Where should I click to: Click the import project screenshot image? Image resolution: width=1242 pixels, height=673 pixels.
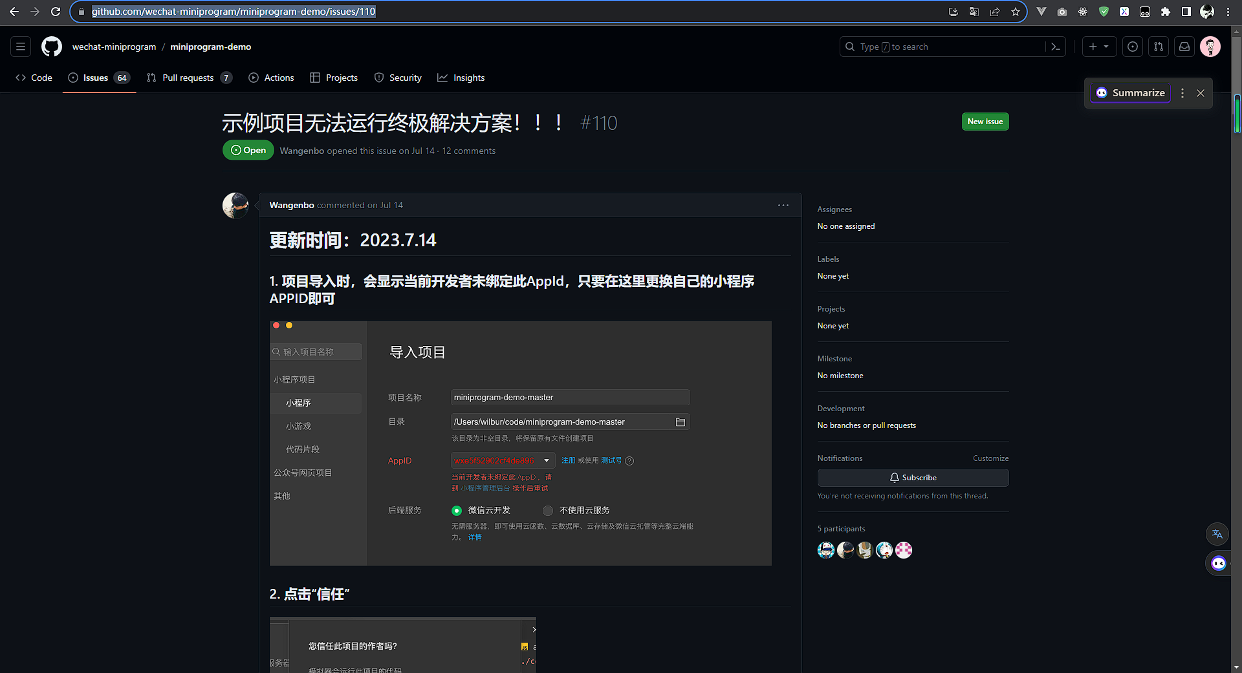coord(521,443)
